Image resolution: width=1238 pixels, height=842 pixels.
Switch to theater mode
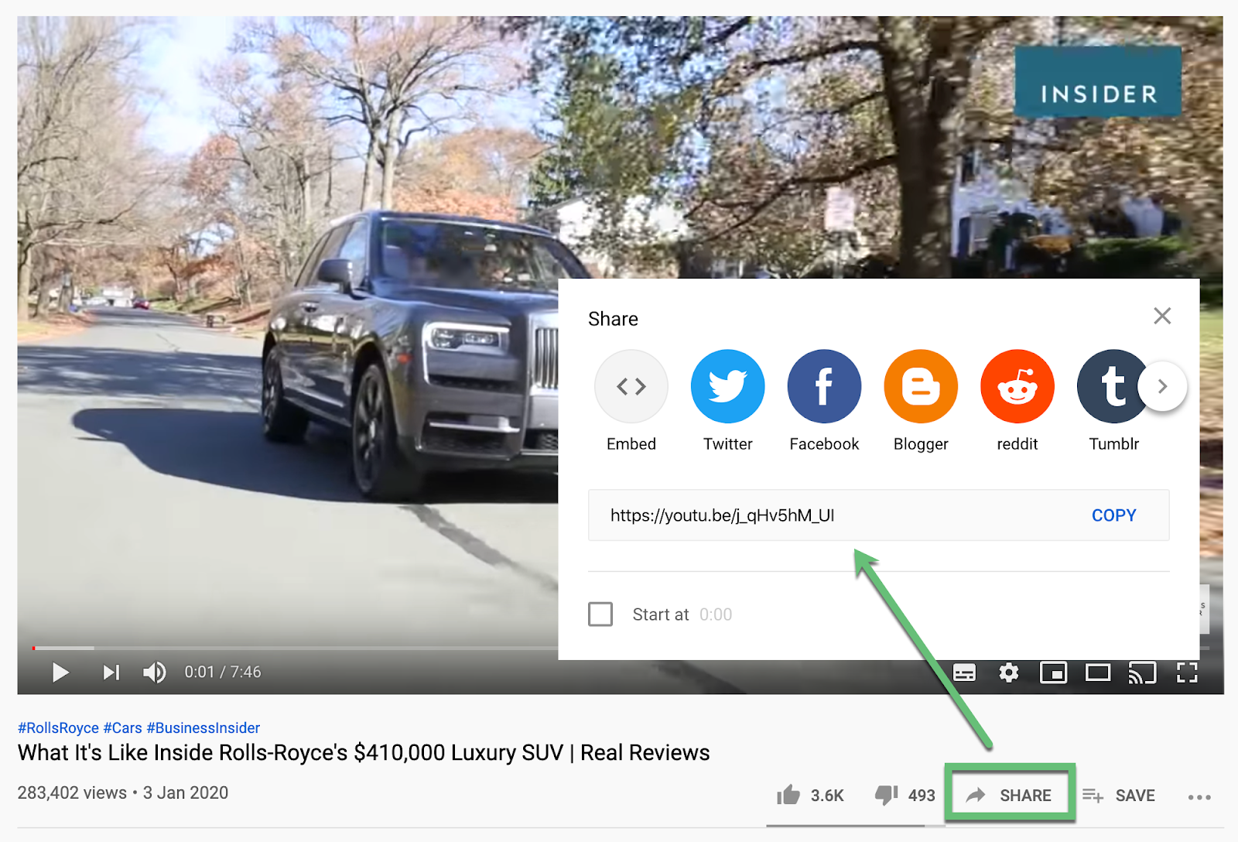[x=1098, y=673]
